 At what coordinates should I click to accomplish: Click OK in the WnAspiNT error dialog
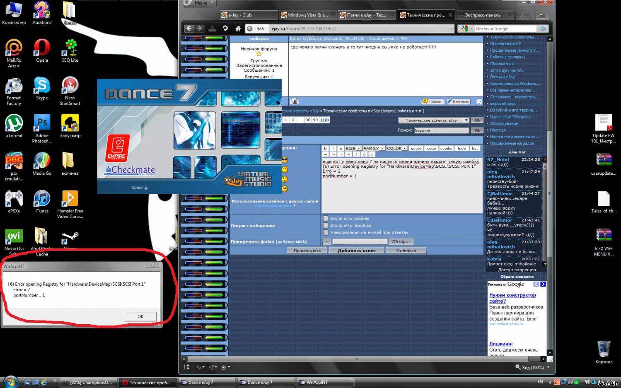click(140, 316)
